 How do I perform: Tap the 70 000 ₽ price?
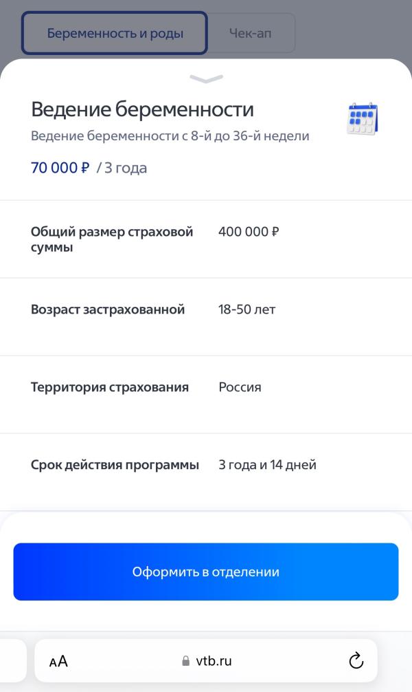(60, 168)
